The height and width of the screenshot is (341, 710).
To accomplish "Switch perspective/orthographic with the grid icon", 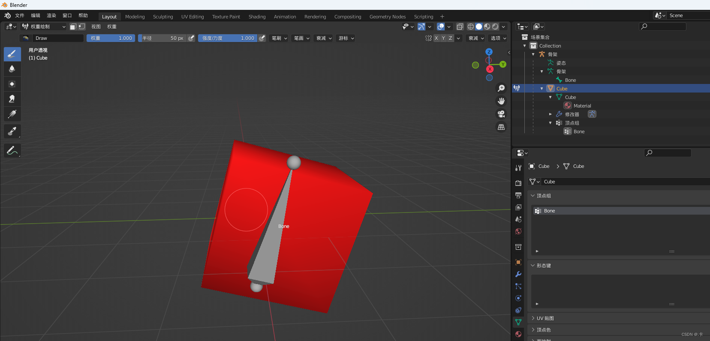I will pos(501,127).
